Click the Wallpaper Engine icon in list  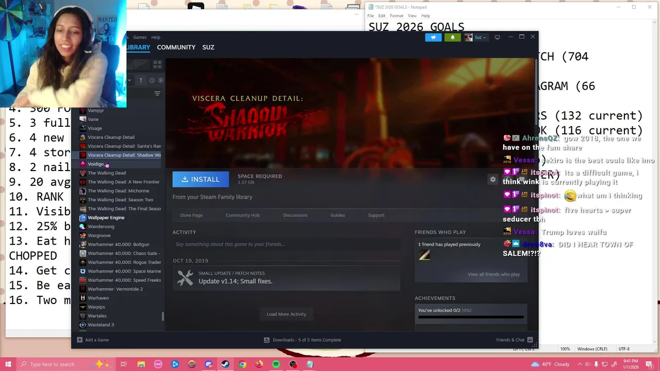pos(82,217)
